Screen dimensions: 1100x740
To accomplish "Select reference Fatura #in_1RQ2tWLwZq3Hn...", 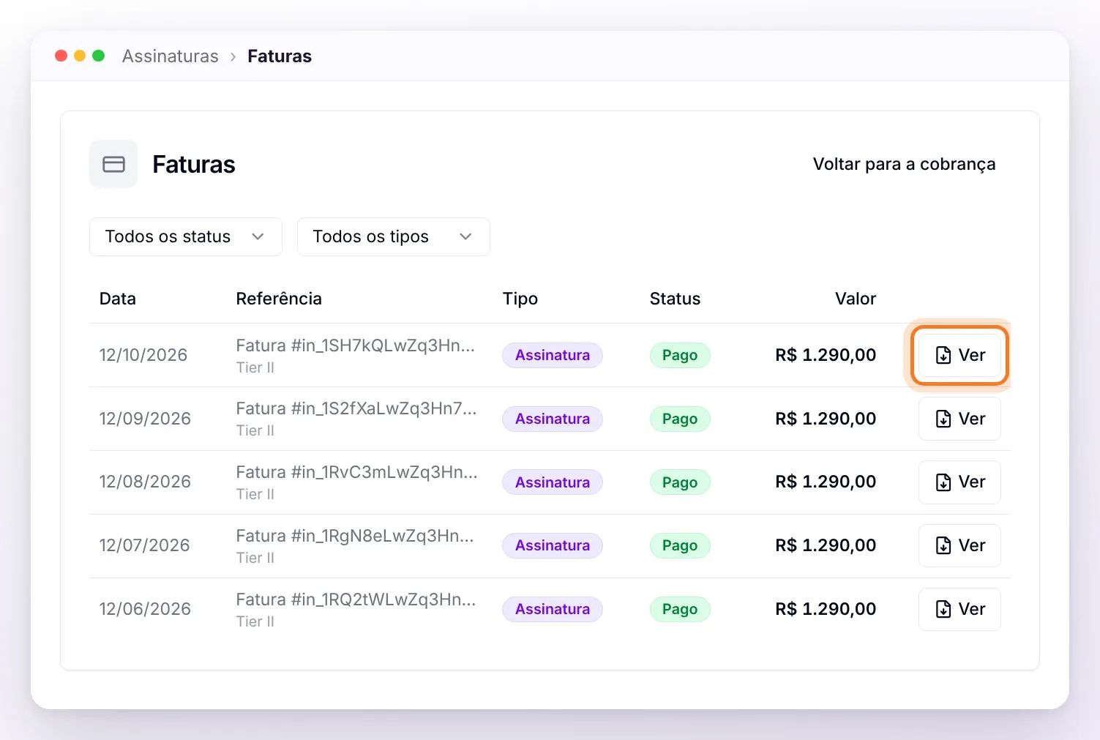I will (356, 599).
